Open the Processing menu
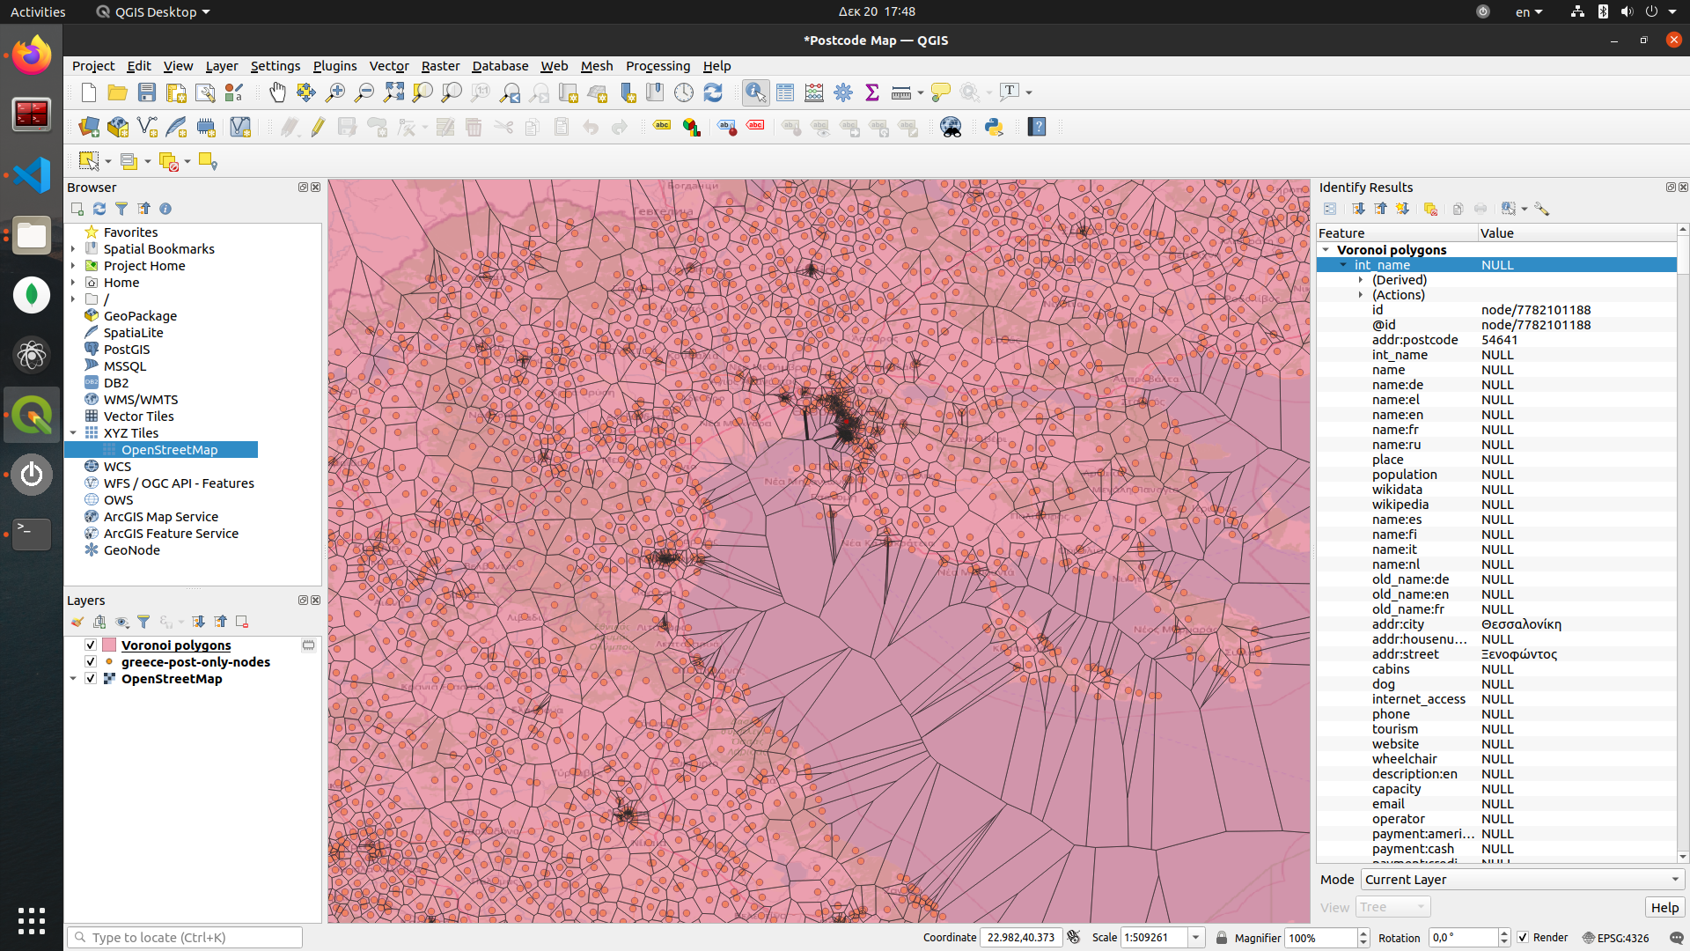 pos(657,65)
